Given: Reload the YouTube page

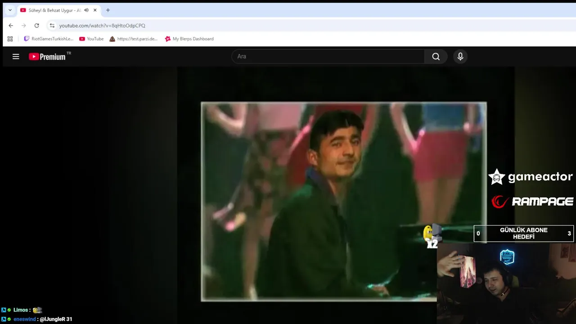Looking at the screenshot, I should tap(37, 26).
